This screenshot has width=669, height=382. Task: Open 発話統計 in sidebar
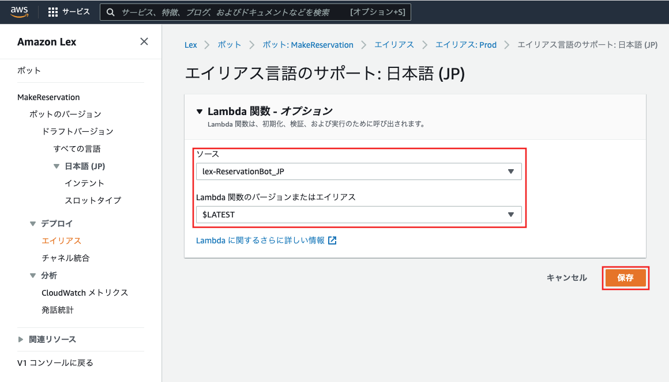pos(58,310)
